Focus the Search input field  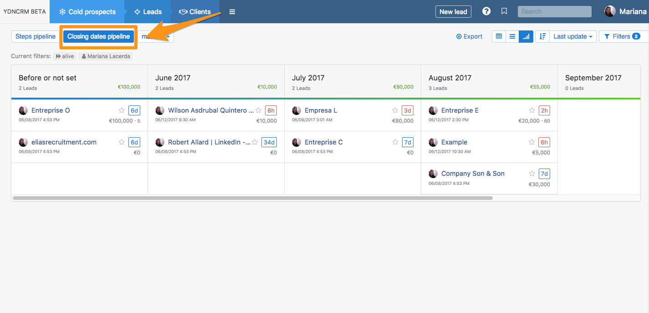[x=554, y=11]
